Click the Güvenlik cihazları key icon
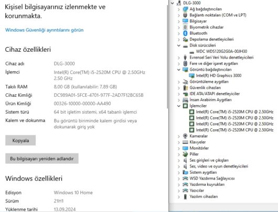Image resolution: width=278 pixels, height=212 pixels. pos(185,87)
